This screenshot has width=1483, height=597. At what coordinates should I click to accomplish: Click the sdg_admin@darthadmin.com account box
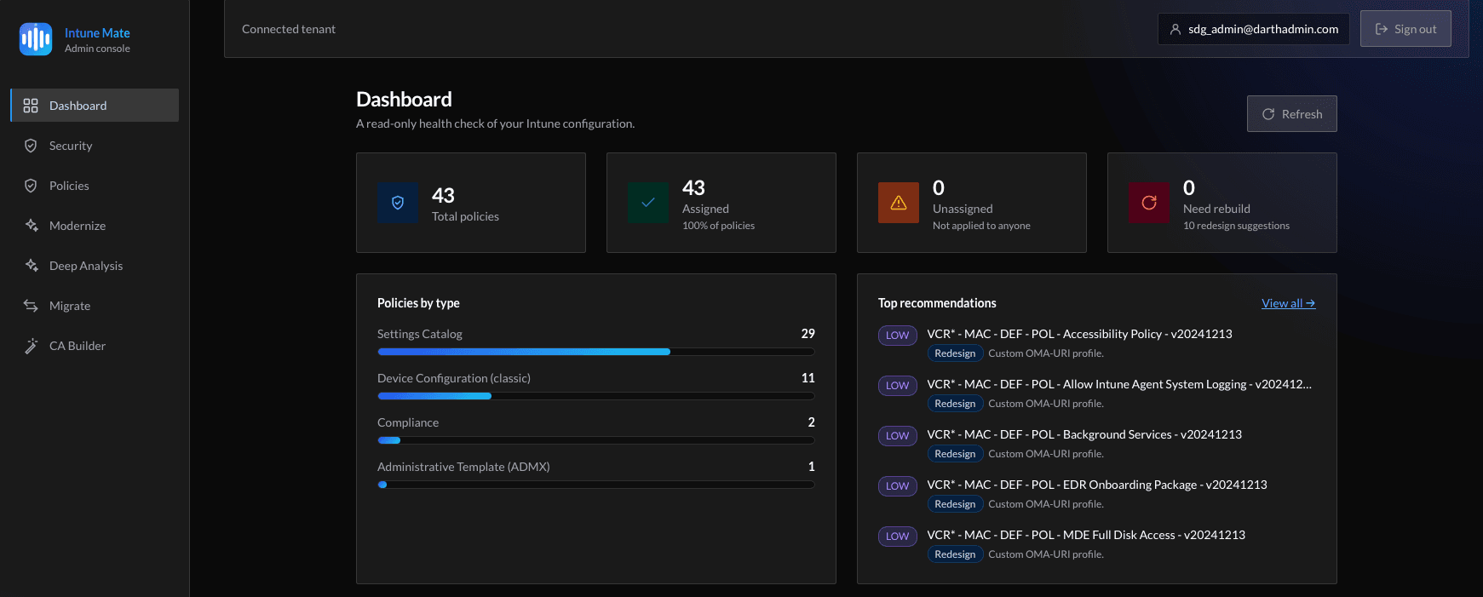(x=1253, y=29)
